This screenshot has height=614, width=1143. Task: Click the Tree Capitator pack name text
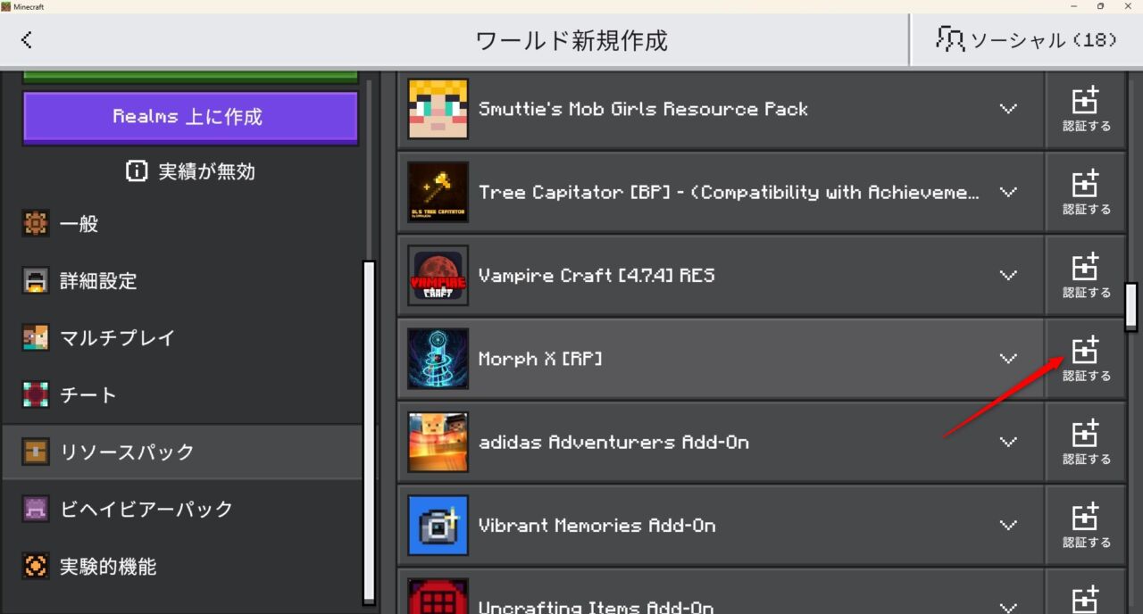point(730,192)
